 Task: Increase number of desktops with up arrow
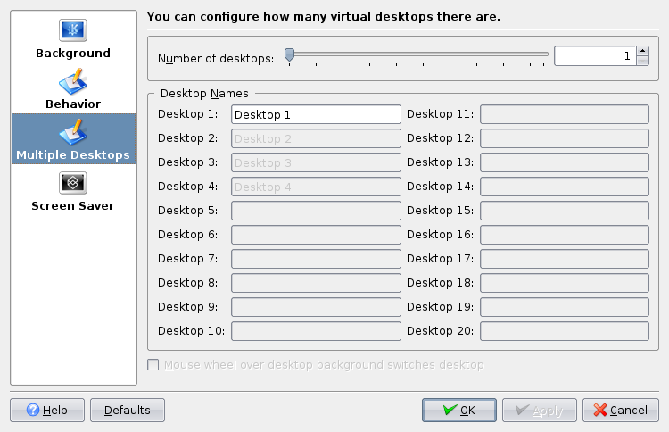[642, 51]
